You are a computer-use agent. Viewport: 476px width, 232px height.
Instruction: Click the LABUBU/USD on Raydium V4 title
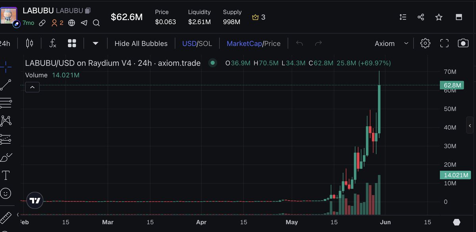pyautogui.click(x=113, y=63)
